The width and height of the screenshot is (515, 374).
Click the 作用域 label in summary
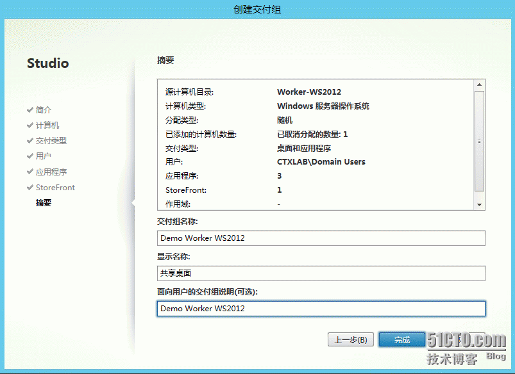178,204
